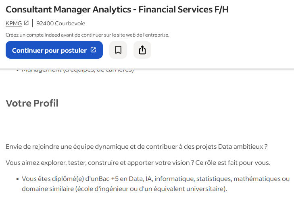Click the external arrow icon inside the apply button
Viewport: 294px width, 199px height.
pyautogui.click(x=93, y=50)
